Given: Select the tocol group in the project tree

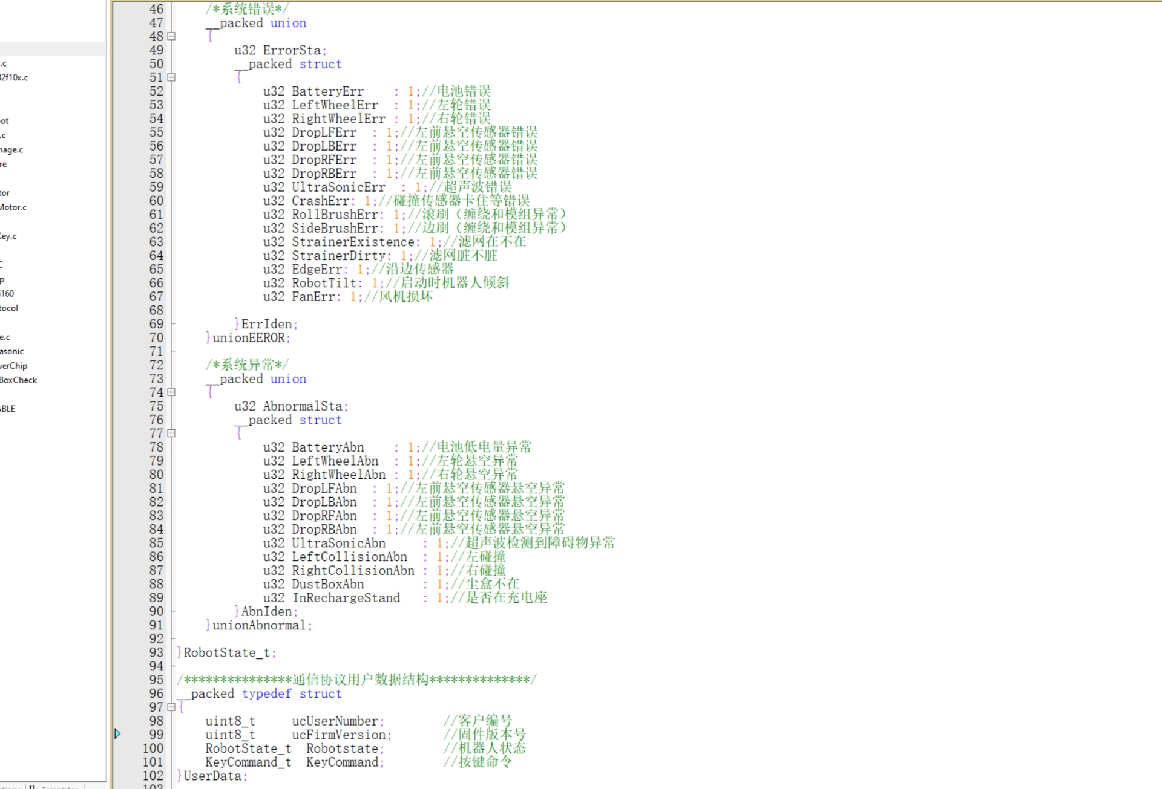Looking at the screenshot, I should click(x=9, y=308).
